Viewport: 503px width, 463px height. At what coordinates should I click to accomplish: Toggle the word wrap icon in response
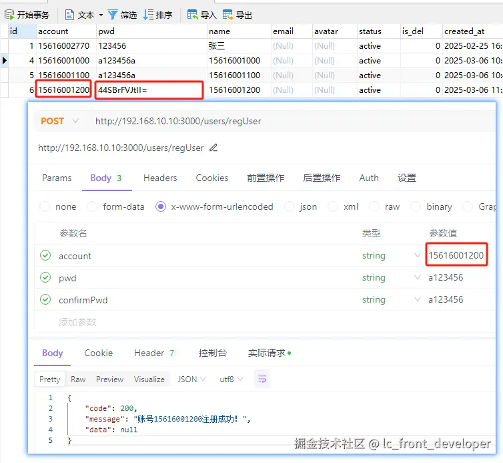tap(262, 379)
